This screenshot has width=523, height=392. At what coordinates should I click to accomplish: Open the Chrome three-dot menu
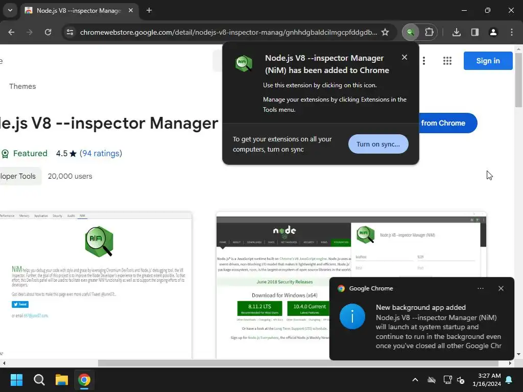tap(512, 32)
